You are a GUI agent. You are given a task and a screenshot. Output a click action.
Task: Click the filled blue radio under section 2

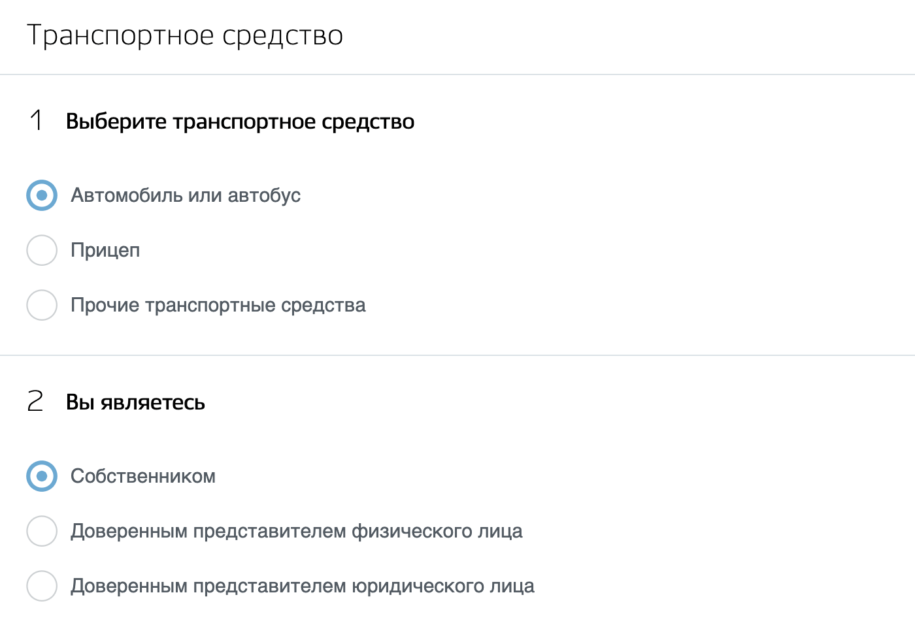(41, 476)
